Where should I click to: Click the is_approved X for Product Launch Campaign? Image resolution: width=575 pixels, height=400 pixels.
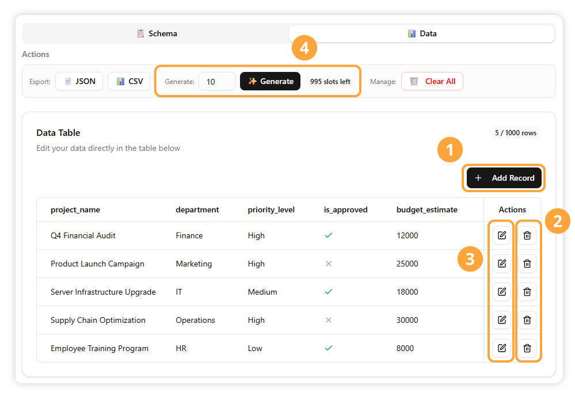pos(329,264)
